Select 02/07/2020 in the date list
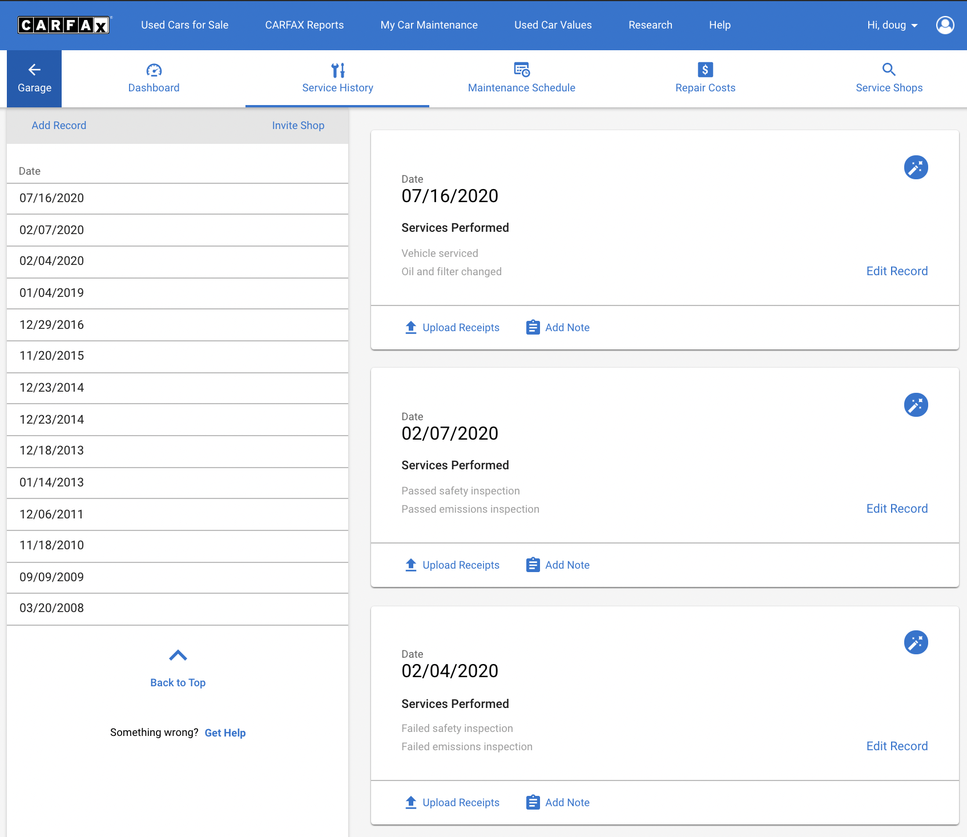The image size is (967, 837). [x=178, y=231]
